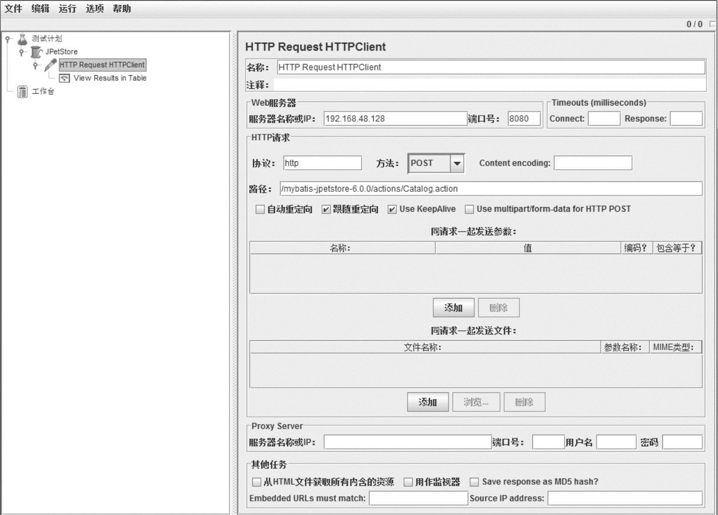Image resolution: width=718 pixels, height=515 pixels.
Task: Enable Use multipart/form-data for HTTP POST
Action: click(470, 209)
